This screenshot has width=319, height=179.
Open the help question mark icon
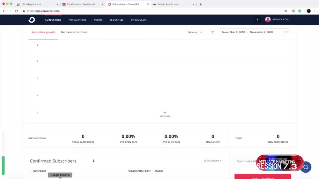[x=257, y=20]
